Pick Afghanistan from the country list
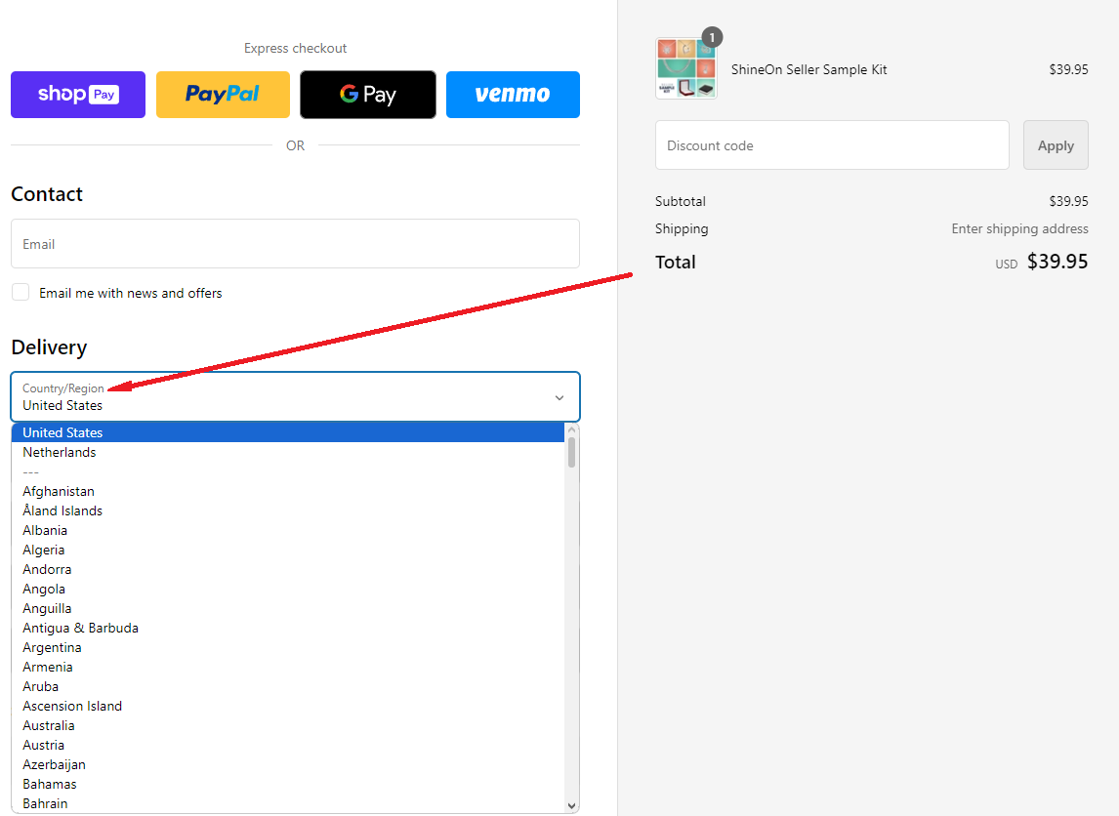 288,492
